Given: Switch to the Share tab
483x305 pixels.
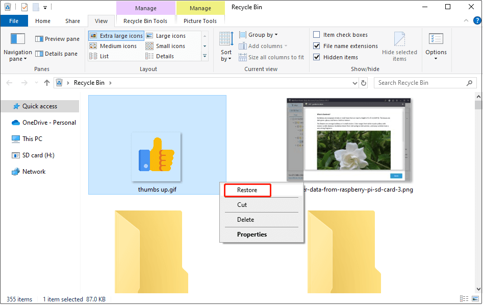Looking at the screenshot, I should (x=73, y=21).
